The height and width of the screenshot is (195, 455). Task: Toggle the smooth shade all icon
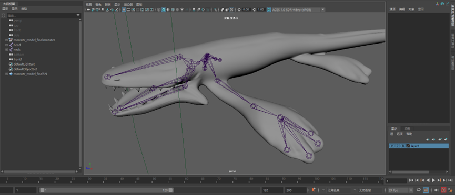click(164, 9)
